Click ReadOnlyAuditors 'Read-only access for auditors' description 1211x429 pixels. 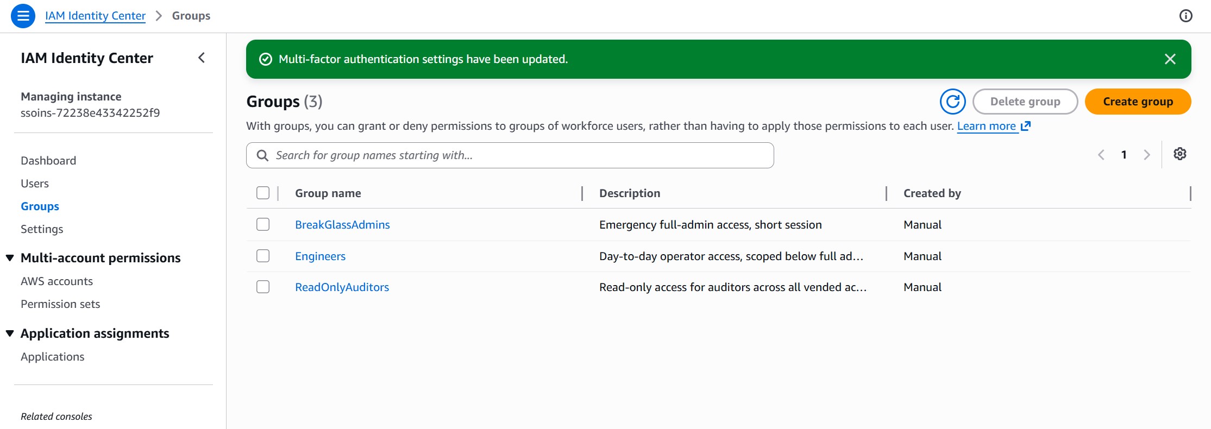[733, 287]
